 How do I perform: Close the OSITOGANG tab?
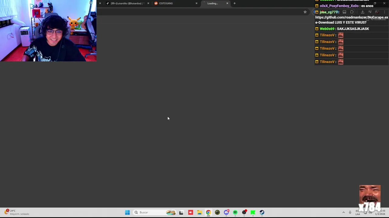pyautogui.click(x=196, y=3)
